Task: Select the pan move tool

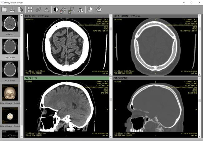Action: [64, 9]
